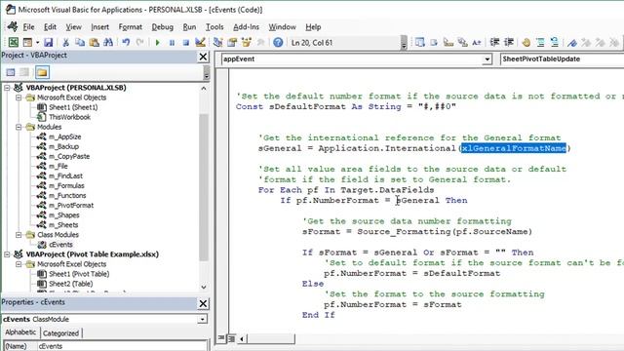Click the List Constants icon
624x351 pixels.
[x=434, y=42]
